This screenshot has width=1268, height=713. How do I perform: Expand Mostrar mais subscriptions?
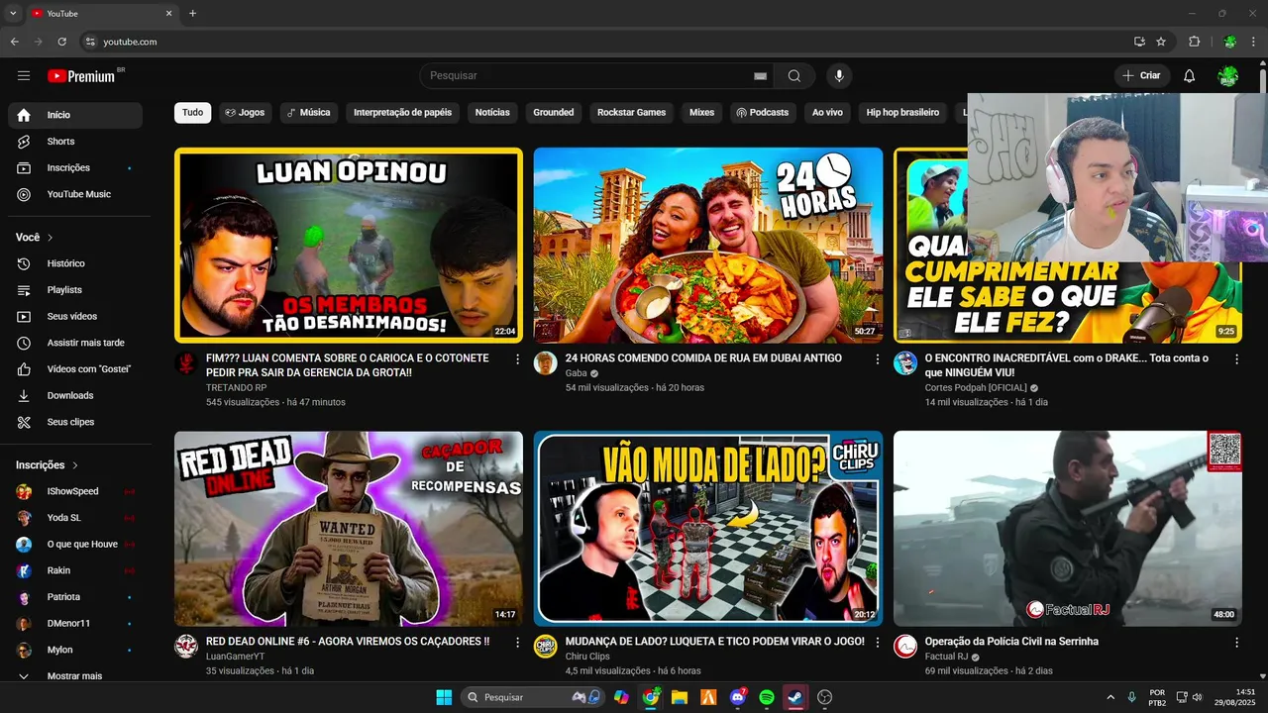[75, 676]
